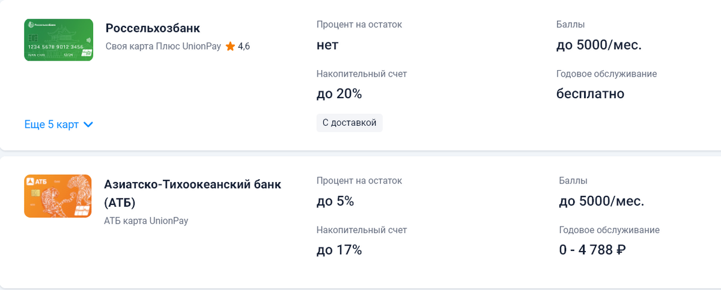Image resolution: width=721 pixels, height=290 pixels.
Task: Click the Россельхозбанк green card thumbnail
Action: (58, 40)
